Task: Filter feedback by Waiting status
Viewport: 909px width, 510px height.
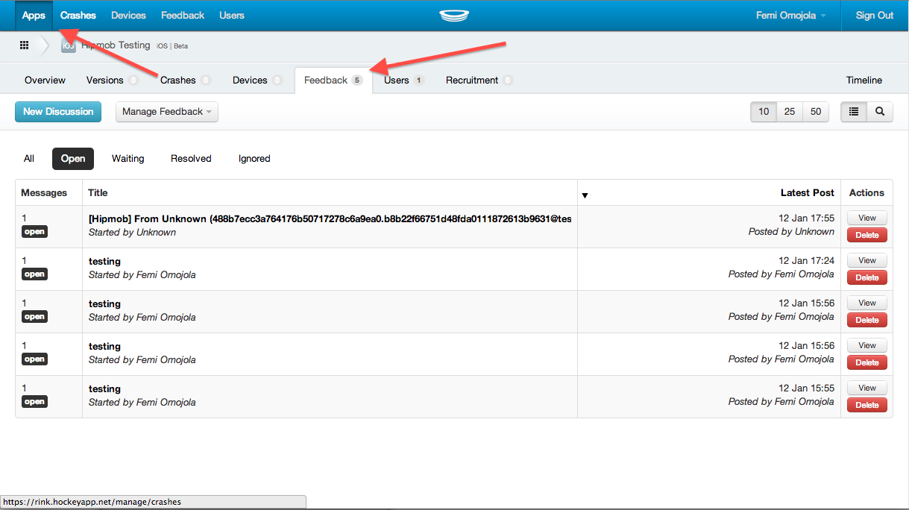Action: [128, 159]
